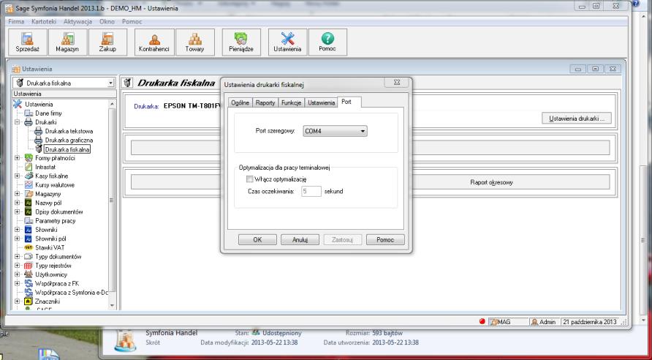Open the Zakup toolbar module
Viewport: 652px width, 360px height.
pyautogui.click(x=107, y=42)
